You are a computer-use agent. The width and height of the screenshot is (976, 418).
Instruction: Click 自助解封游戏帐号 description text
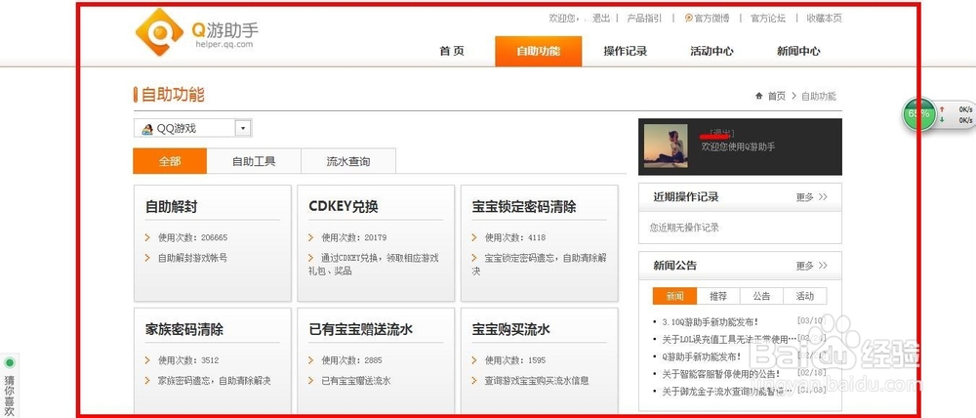click(x=192, y=258)
